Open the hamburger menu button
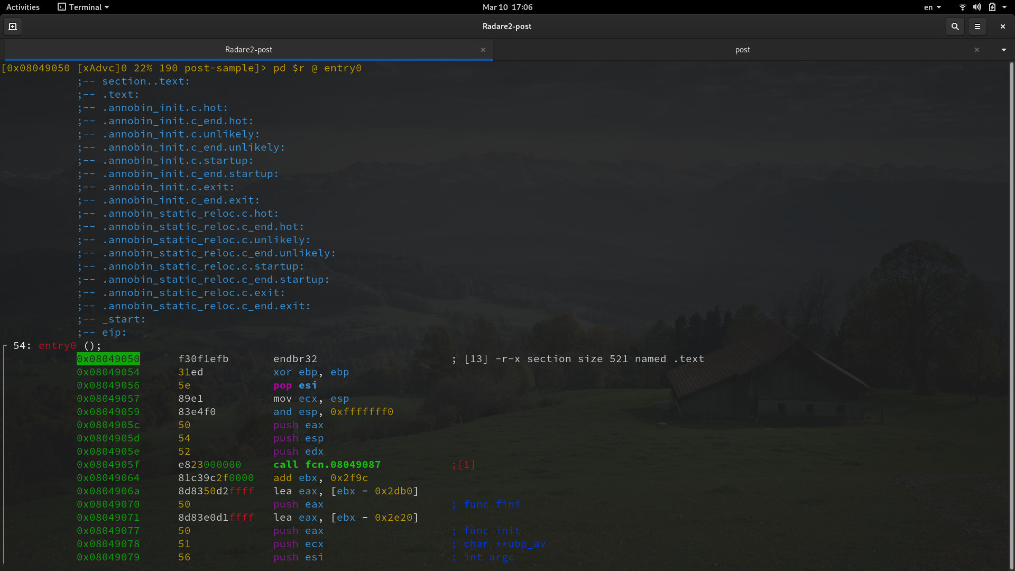The height and width of the screenshot is (571, 1015). click(x=977, y=26)
